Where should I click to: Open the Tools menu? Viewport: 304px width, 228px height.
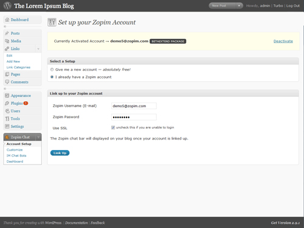tap(15, 119)
